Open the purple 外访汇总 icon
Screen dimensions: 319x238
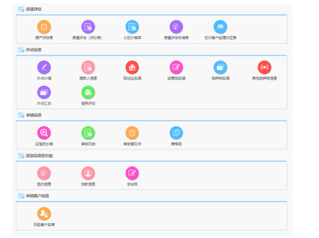pyautogui.click(x=44, y=92)
